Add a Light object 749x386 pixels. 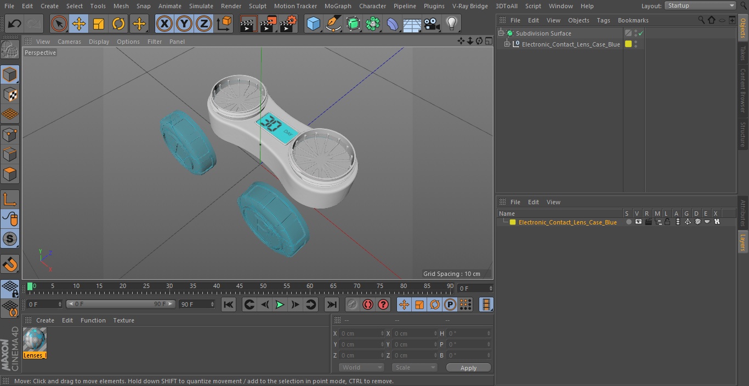pyautogui.click(x=451, y=24)
